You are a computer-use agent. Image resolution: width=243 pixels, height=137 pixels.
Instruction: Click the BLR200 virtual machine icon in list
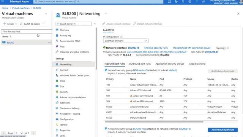pyautogui.click(x=4, y=42)
